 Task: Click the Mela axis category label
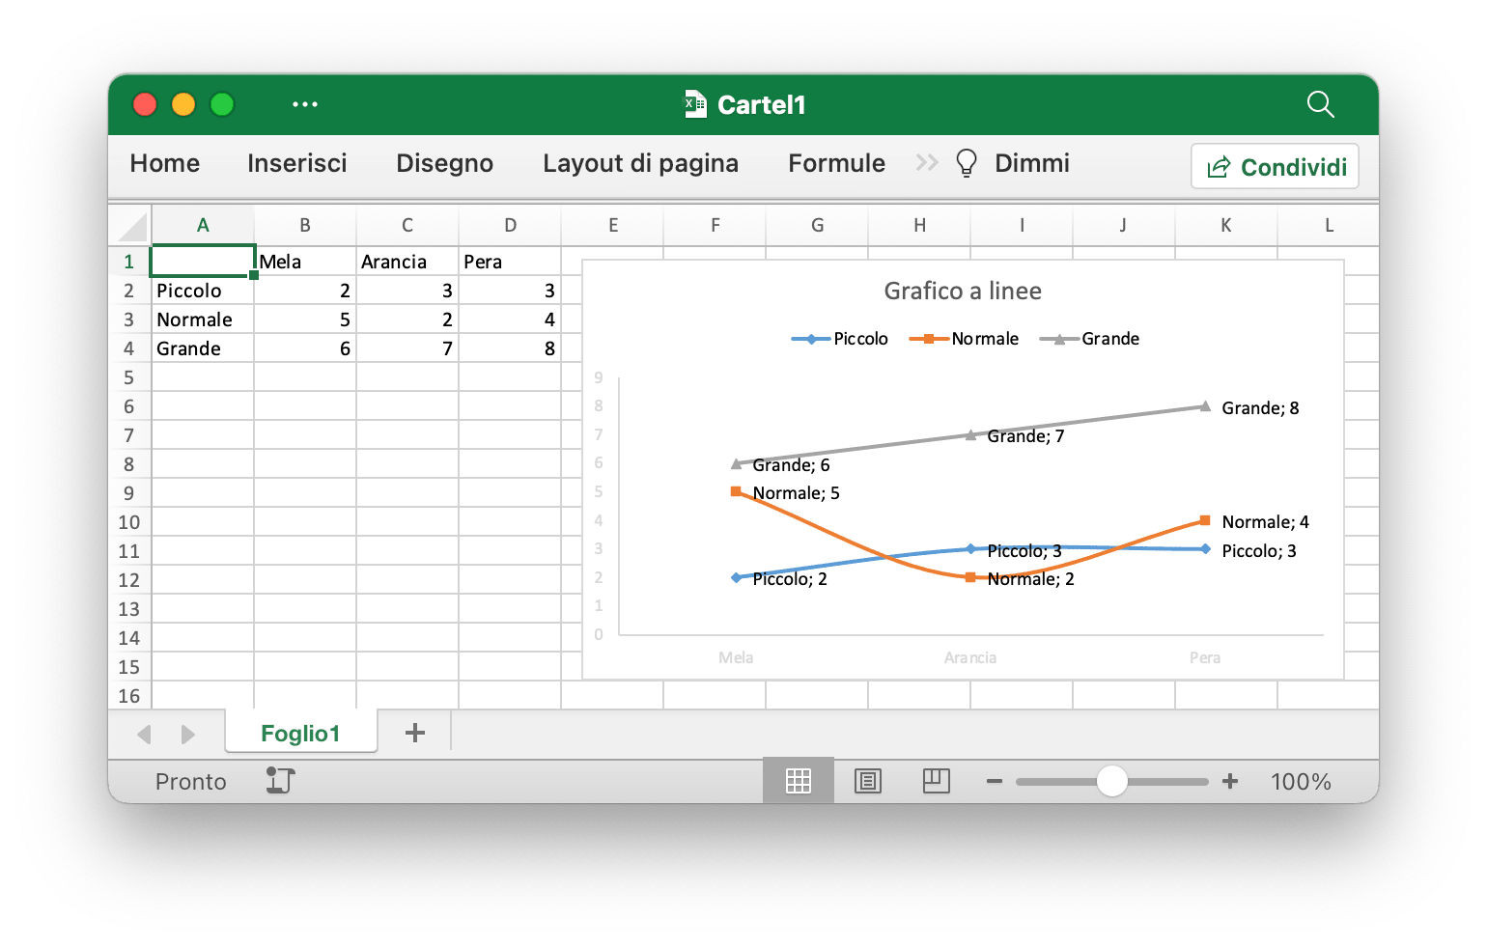(x=736, y=657)
